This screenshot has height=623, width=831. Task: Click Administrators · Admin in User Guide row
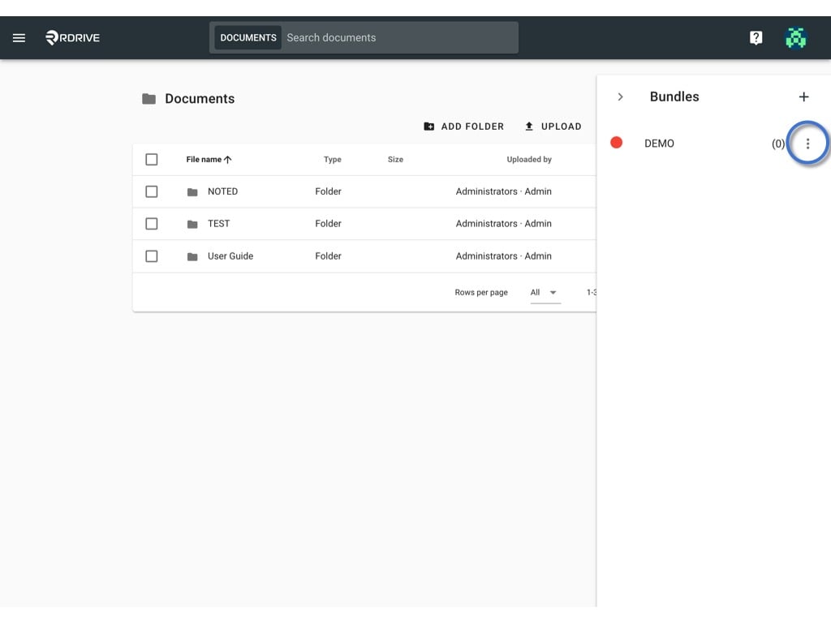coord(503,256)
